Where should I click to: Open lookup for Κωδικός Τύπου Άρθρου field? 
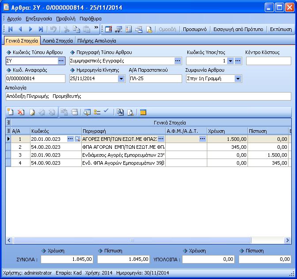61,61
